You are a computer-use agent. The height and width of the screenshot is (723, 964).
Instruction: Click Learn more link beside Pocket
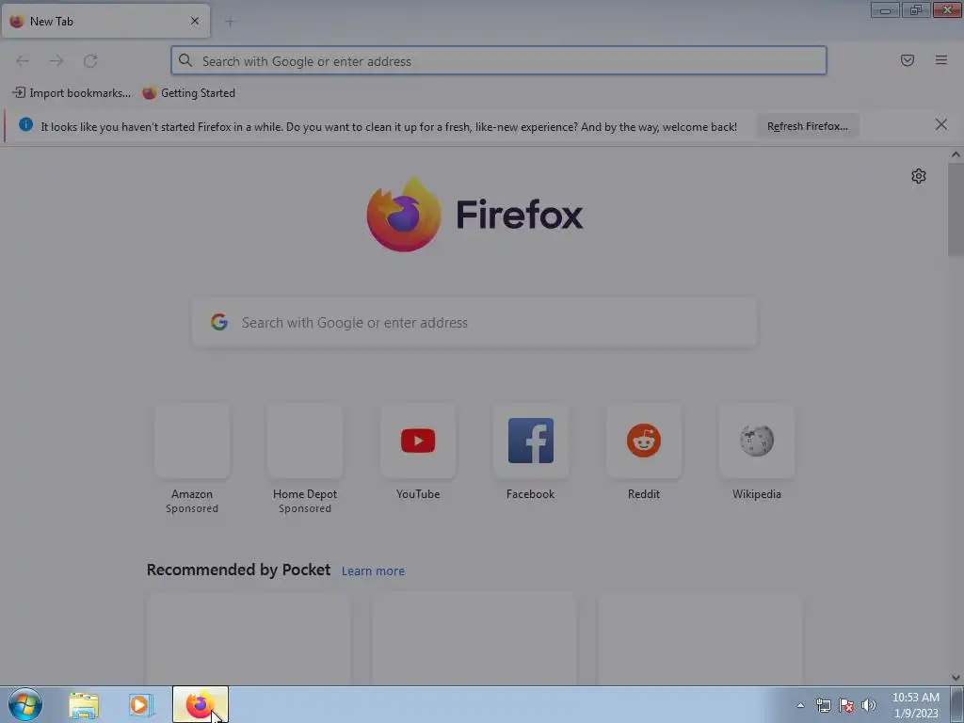[373, 571]
